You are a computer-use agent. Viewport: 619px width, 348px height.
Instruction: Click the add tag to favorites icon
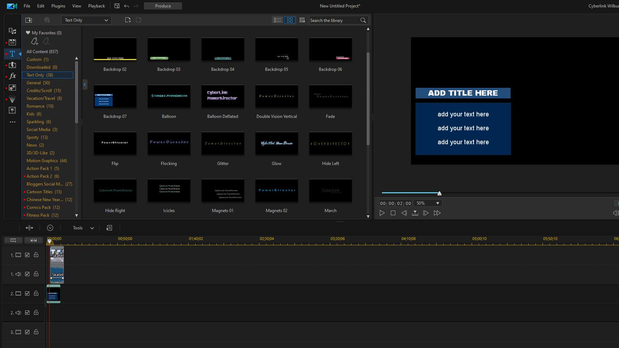34,41
